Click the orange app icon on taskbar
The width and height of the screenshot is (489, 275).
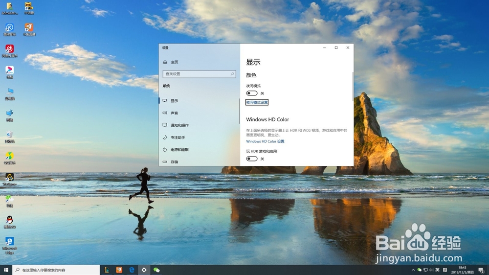[119, 270]
